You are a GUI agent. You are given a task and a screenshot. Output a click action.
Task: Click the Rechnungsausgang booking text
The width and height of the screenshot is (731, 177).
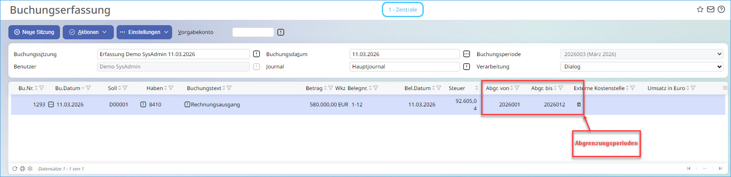tap(215, 105)
